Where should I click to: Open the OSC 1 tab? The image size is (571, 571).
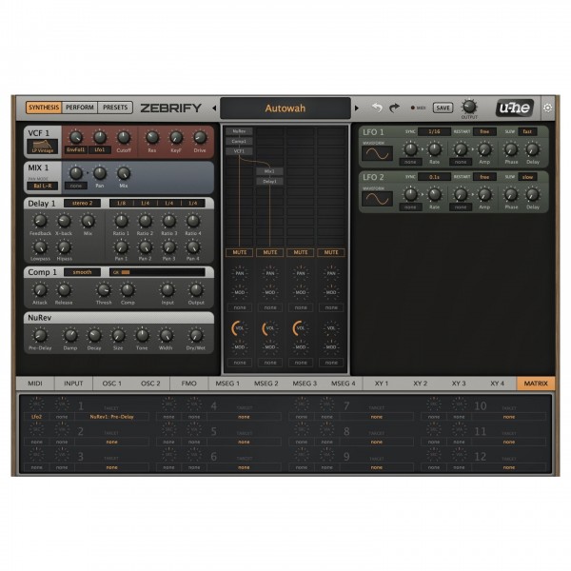coord(111,384)
